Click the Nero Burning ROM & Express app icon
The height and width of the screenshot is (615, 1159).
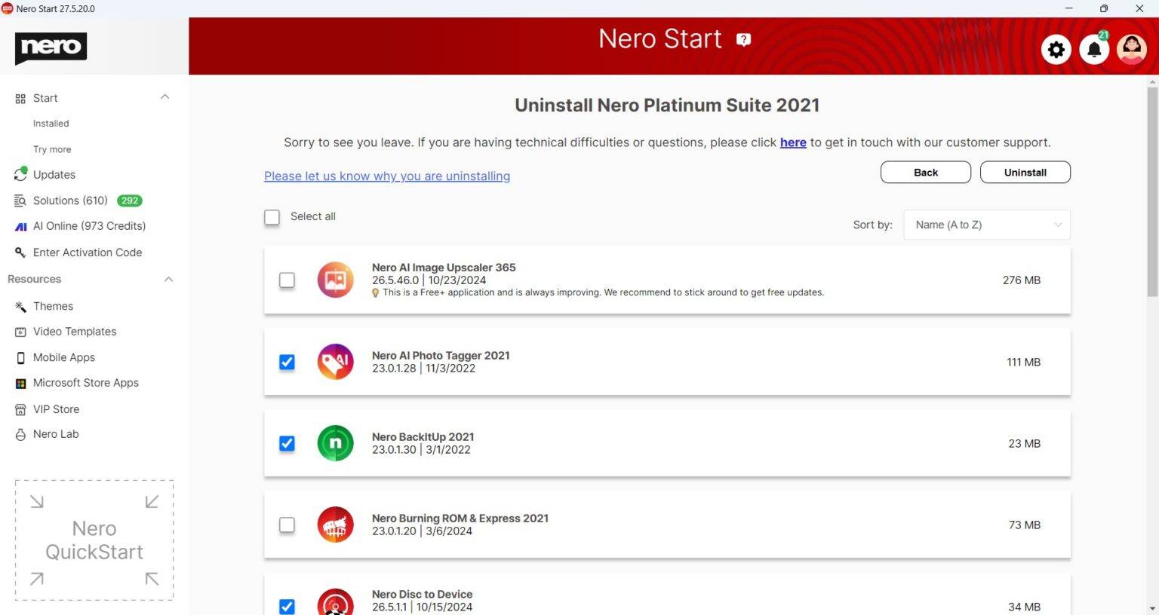(335, 525)
